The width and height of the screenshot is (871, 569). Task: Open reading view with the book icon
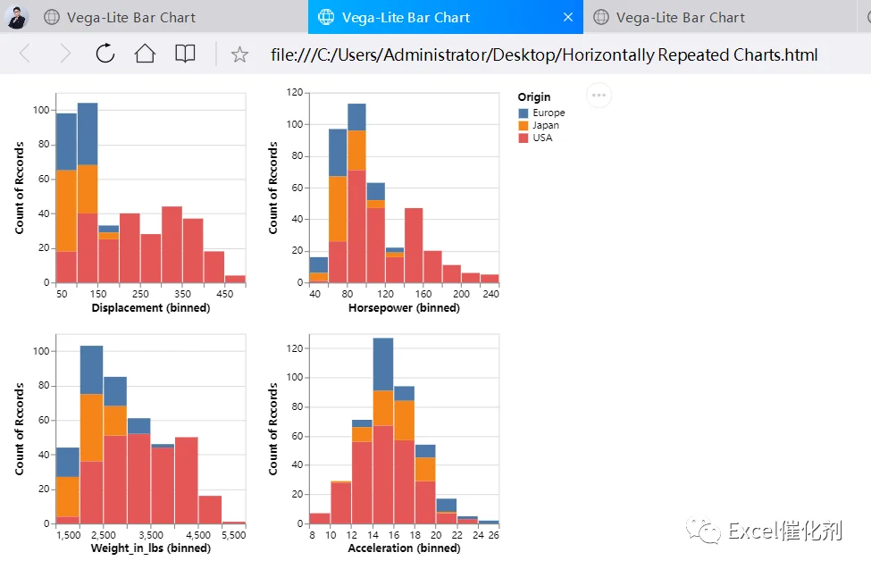coord(185,54)
